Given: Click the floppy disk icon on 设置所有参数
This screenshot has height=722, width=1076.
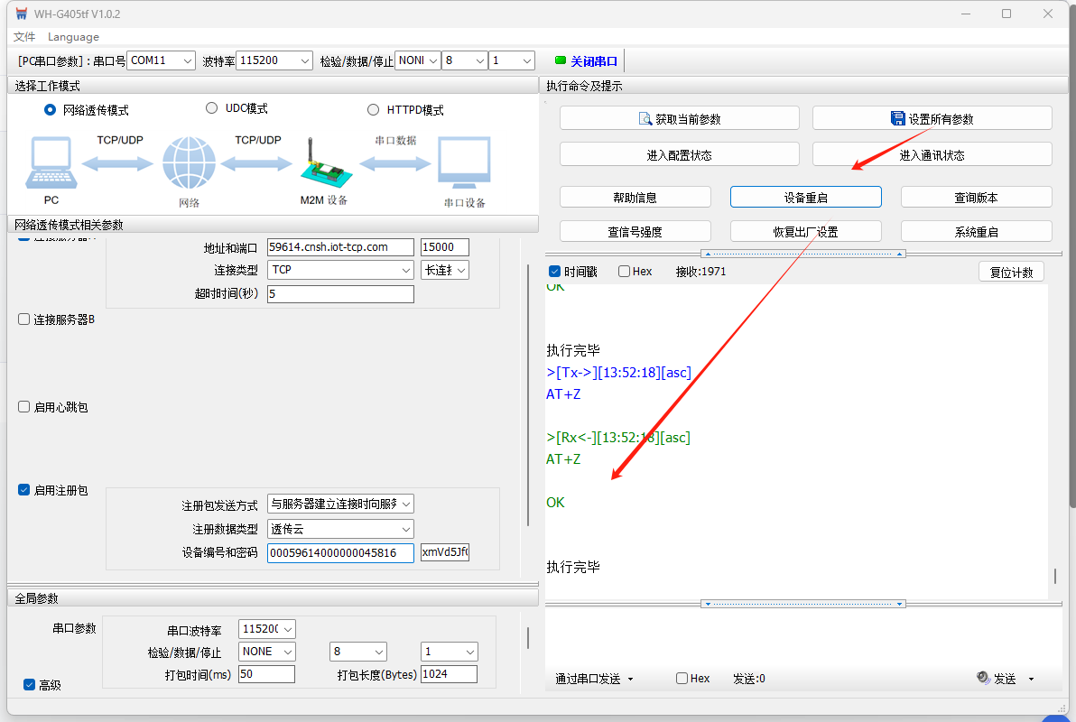Looking at the screenshot, I should 897,119.
